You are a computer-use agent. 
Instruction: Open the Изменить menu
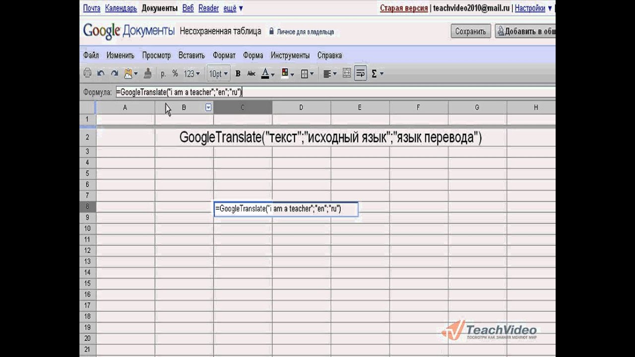pos(121,55)
